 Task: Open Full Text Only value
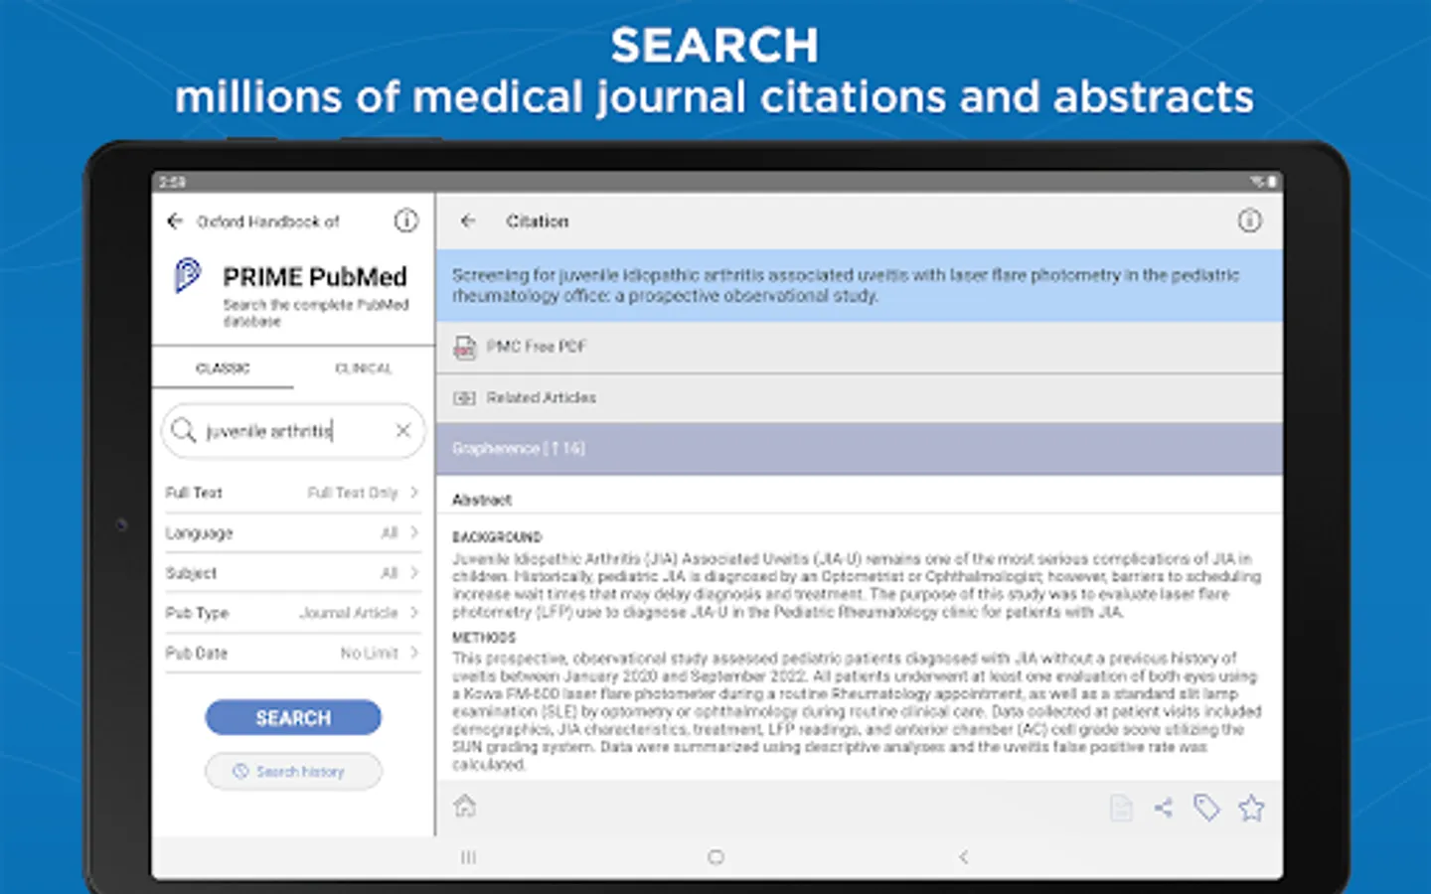click(x=352, y=493)
